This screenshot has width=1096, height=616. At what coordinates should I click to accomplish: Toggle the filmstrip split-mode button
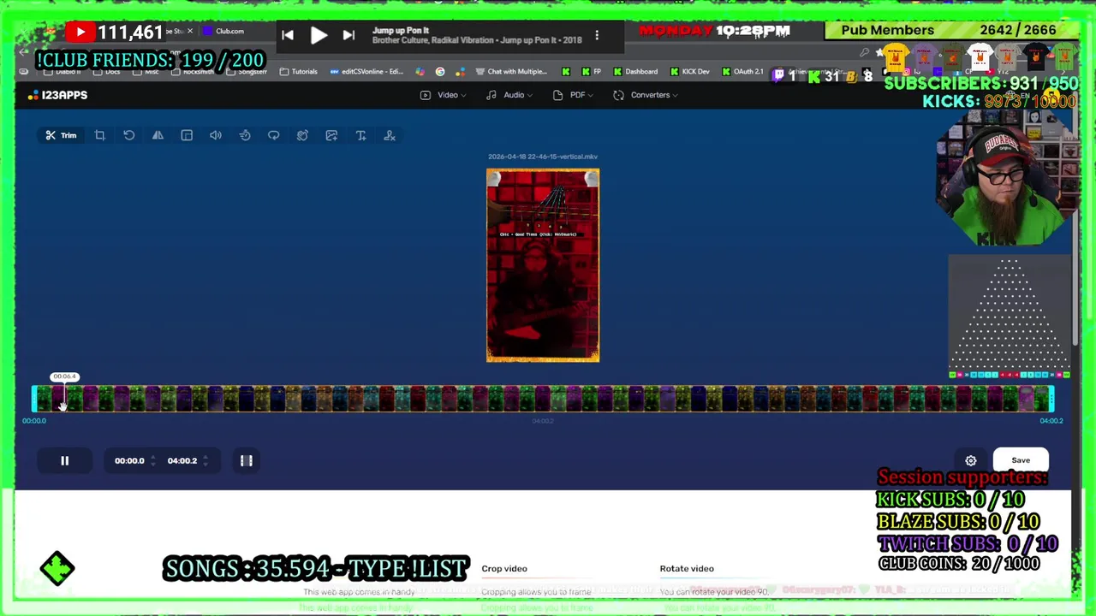click(247, 460)
